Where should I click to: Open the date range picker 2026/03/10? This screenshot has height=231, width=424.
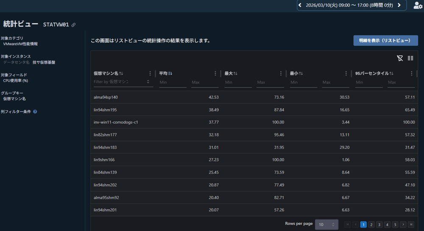[349, 5]
